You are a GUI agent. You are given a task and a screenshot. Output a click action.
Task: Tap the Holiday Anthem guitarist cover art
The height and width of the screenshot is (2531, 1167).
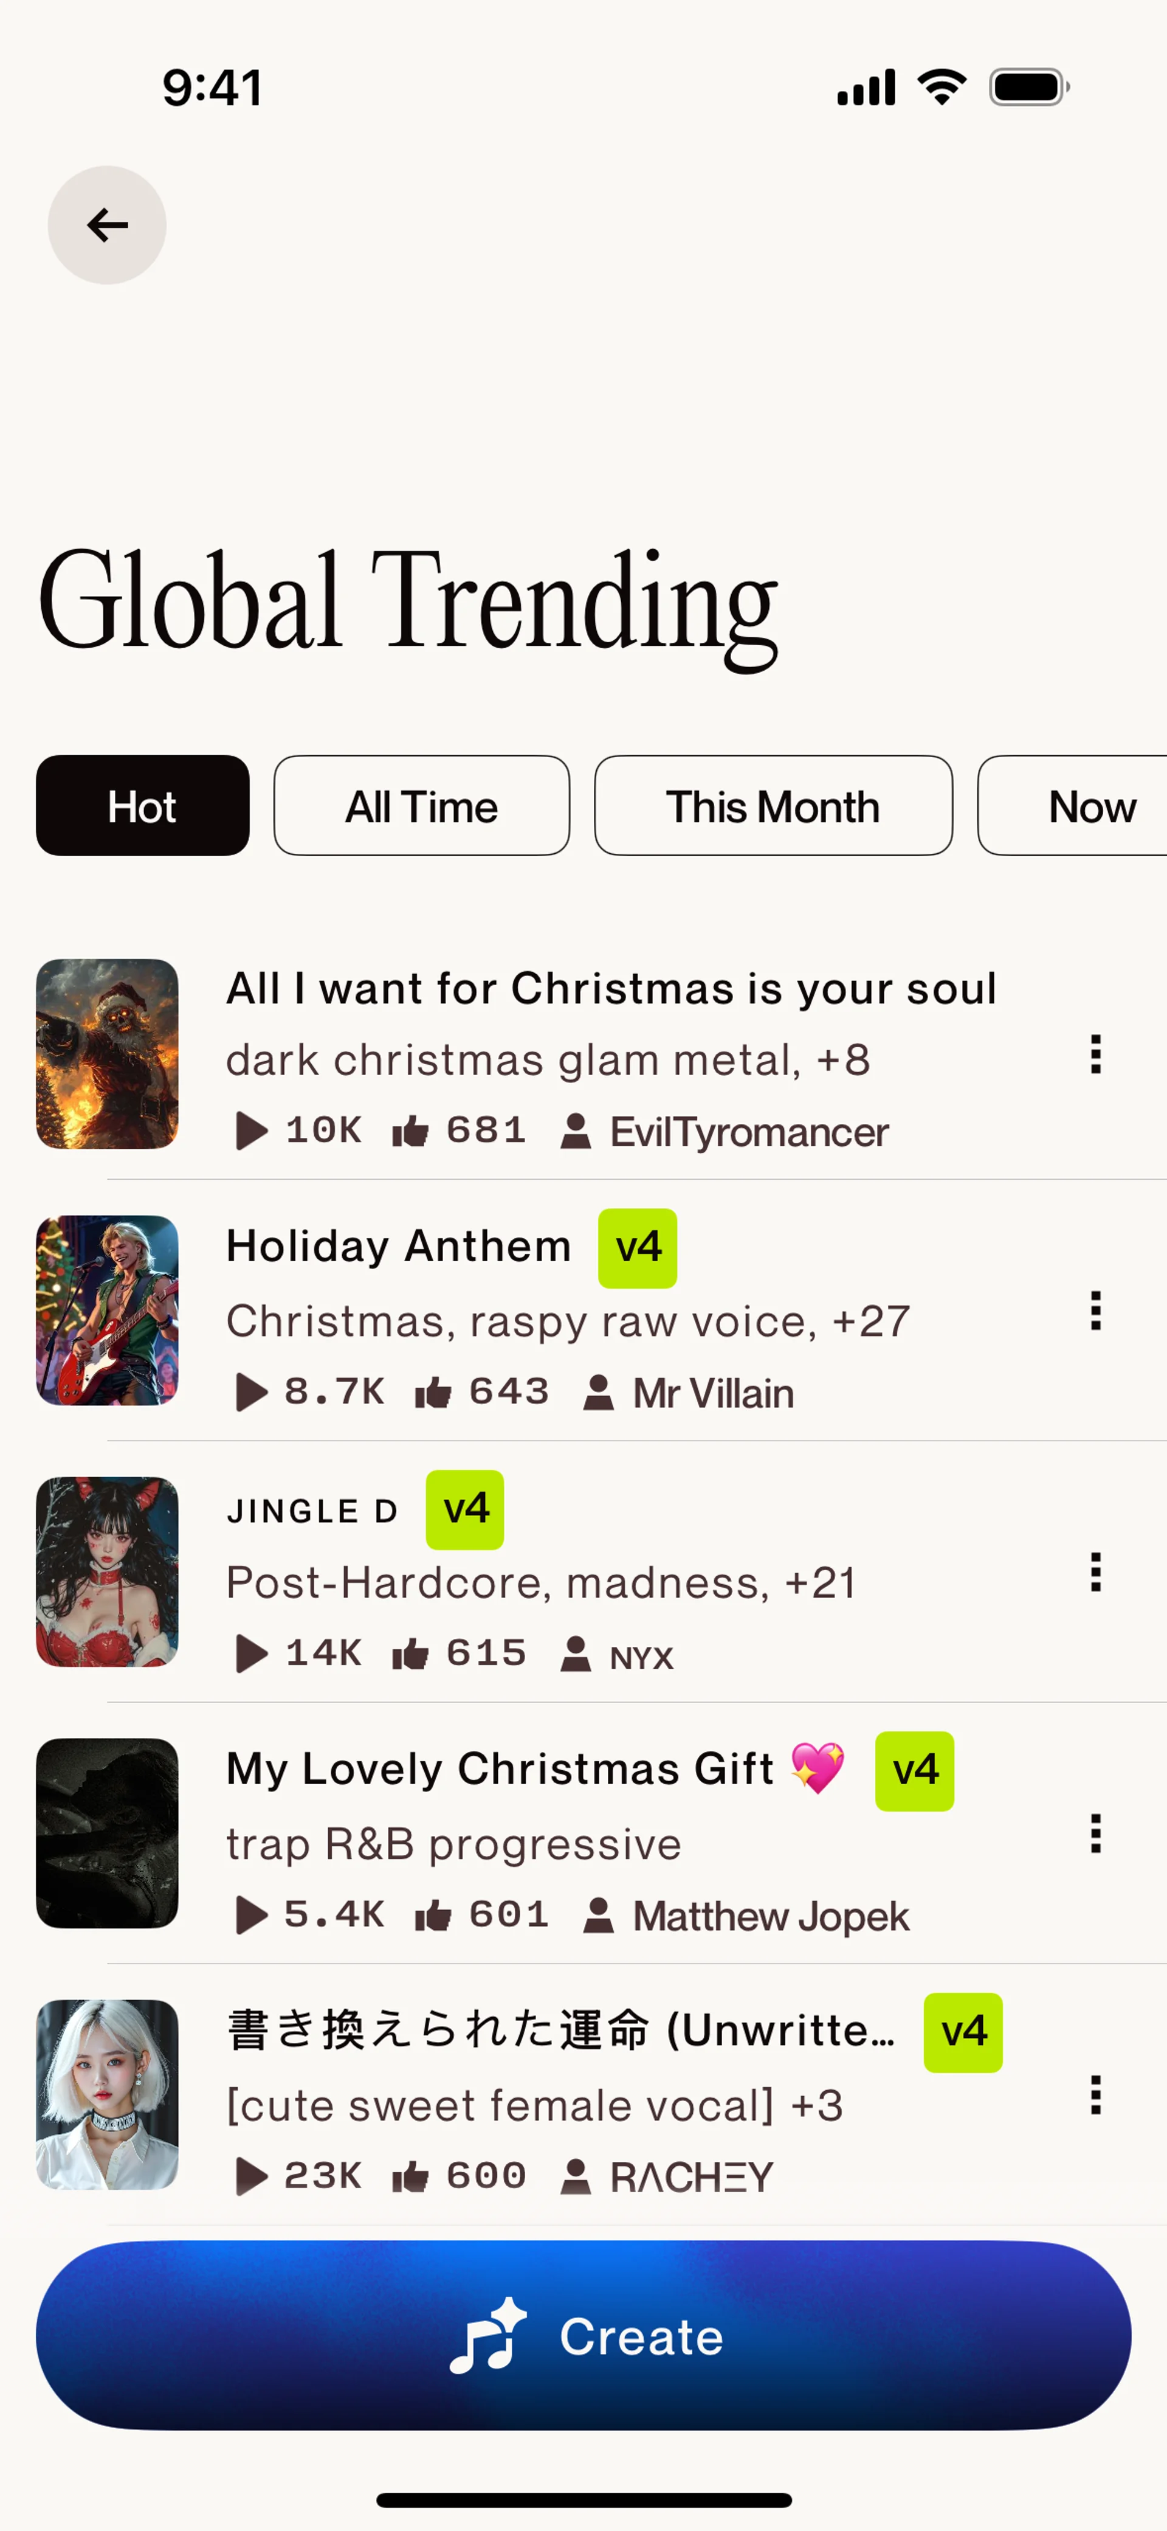[x=107, y=1311]
